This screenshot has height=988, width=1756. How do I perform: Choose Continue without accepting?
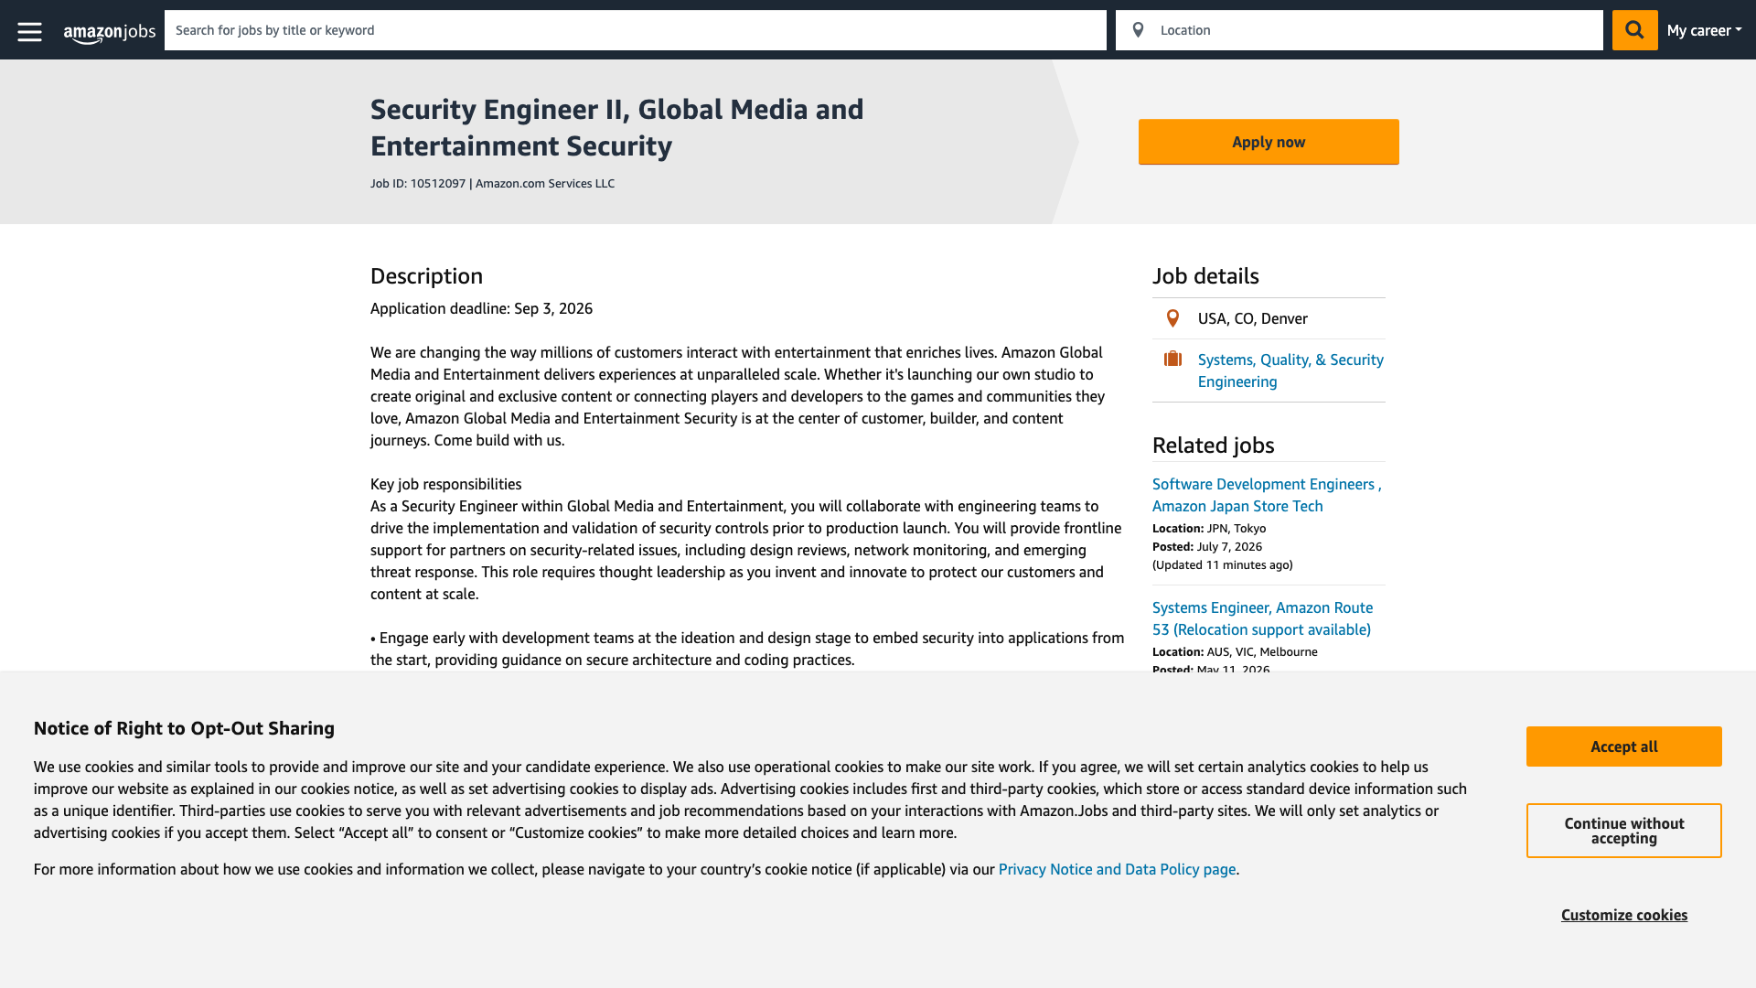[x=1623, y=831]
